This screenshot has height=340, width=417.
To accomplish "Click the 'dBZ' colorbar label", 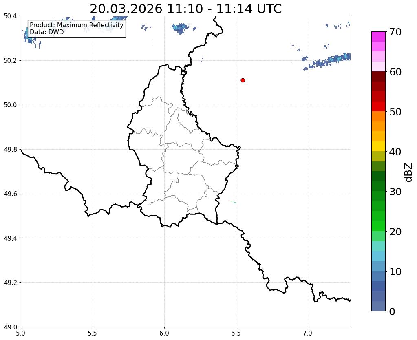I will point(409,172).
